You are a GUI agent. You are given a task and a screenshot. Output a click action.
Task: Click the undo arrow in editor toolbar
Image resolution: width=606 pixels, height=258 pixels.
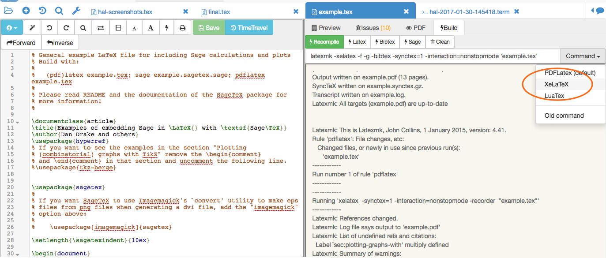coord(49,28)
